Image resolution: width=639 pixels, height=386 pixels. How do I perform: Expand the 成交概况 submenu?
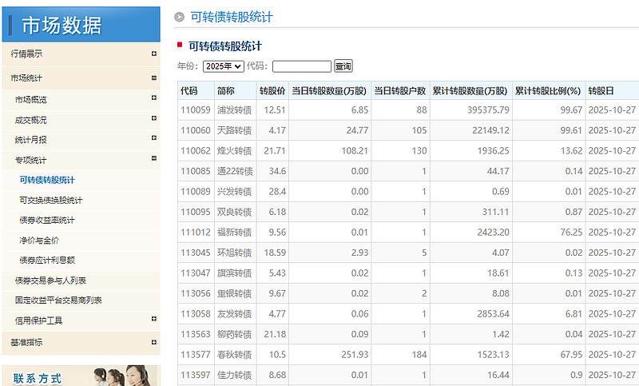click(x=153, y=118)
